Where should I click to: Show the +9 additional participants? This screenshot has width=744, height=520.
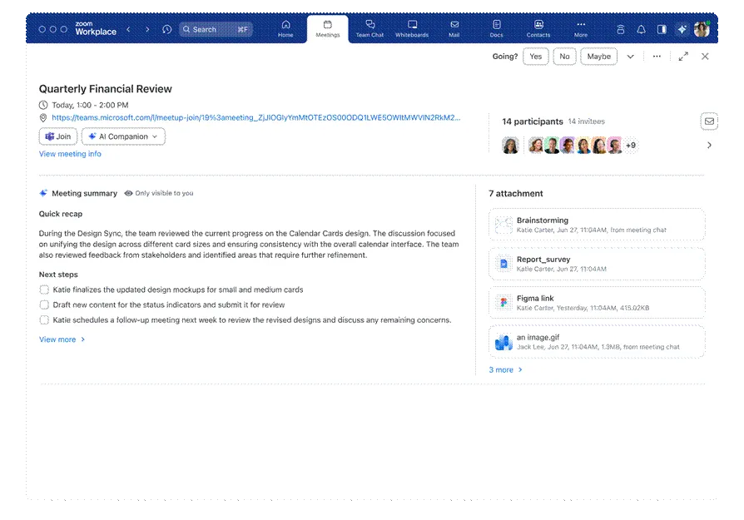point(631,145)
